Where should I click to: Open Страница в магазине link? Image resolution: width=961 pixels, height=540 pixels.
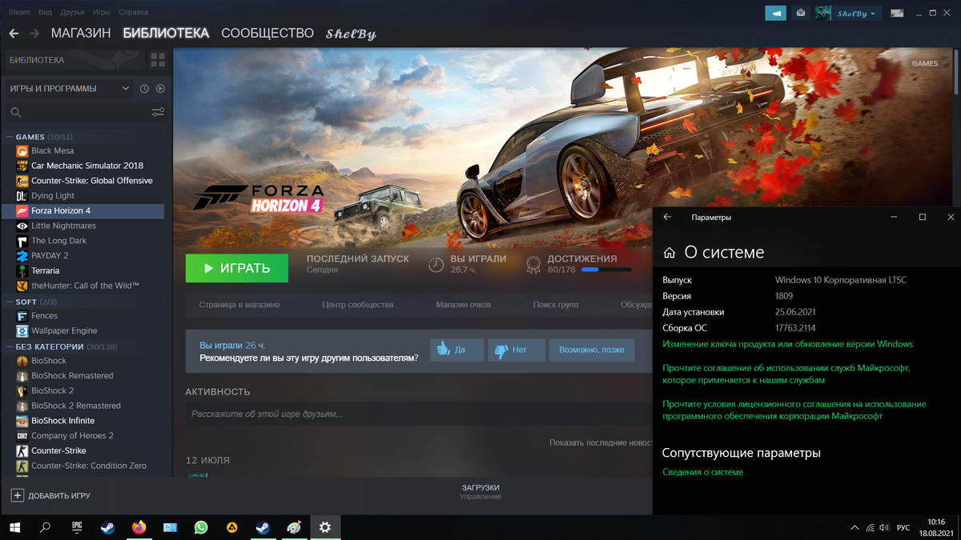[239, 305]
